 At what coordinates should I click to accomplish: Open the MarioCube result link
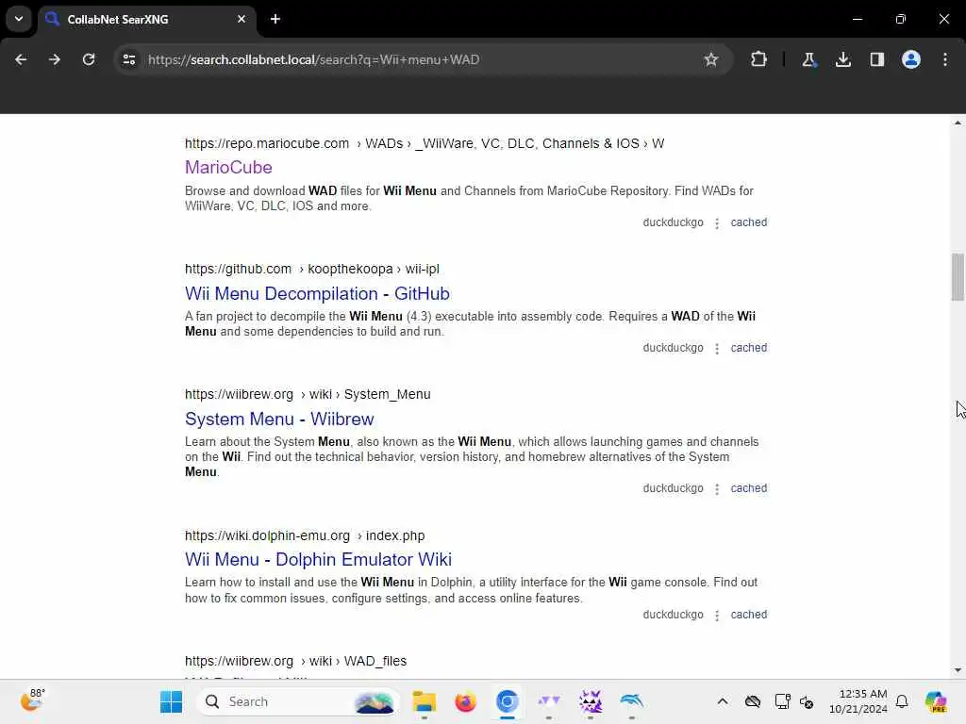click(x=228, y=168)
